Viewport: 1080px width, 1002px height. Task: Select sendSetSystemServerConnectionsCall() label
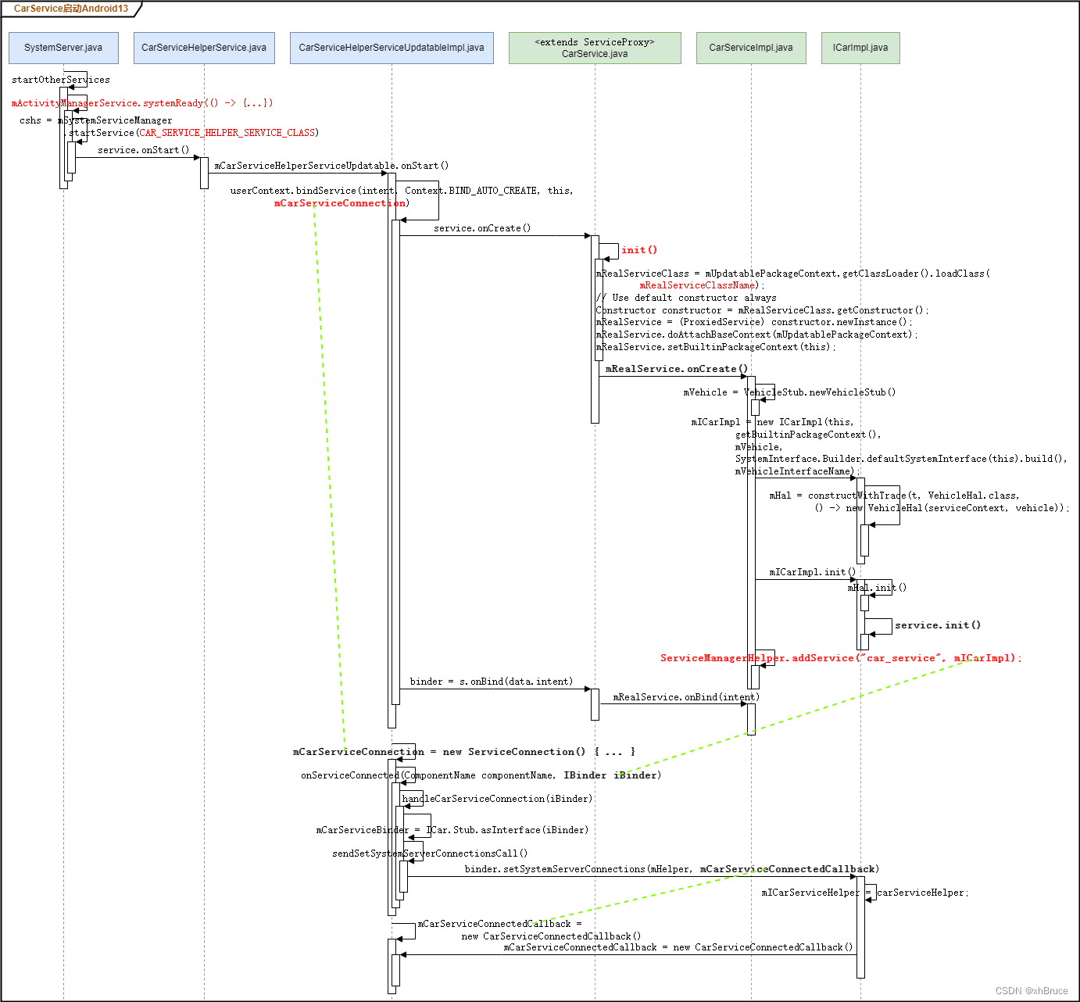[x=430, y=853]
